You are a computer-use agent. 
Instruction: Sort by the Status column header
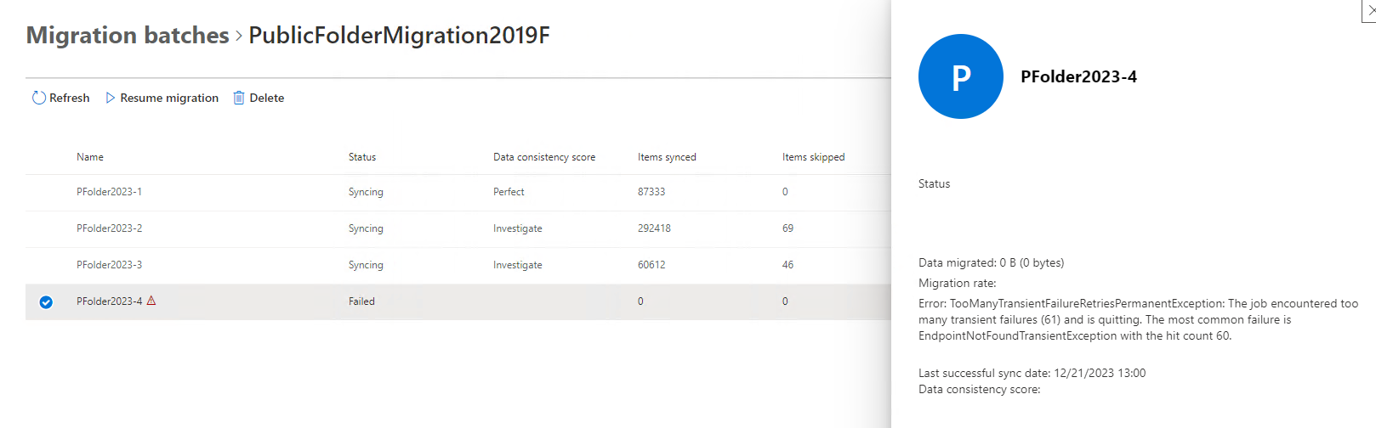point(362,157)
